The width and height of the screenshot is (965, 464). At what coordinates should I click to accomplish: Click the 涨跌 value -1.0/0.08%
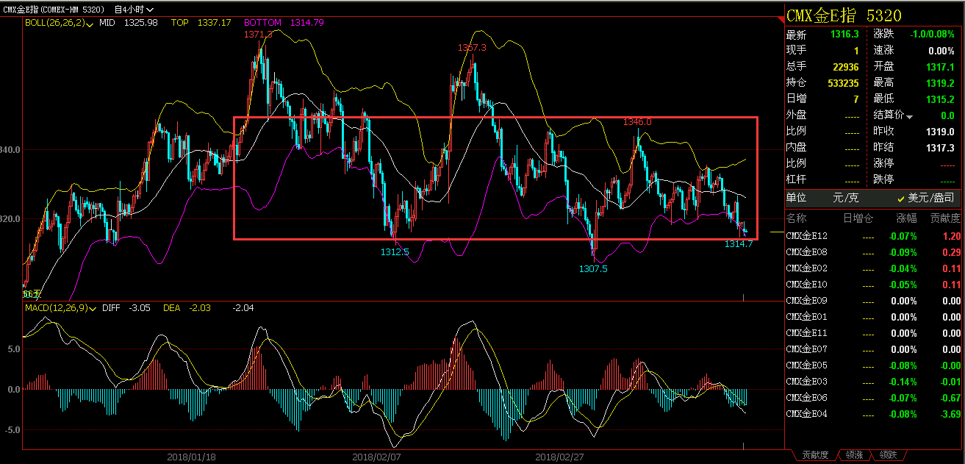coord(933,35)
